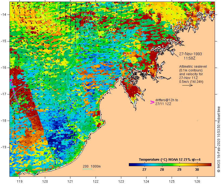Click the dark blue end of temperature colorbar

point(130,165)
